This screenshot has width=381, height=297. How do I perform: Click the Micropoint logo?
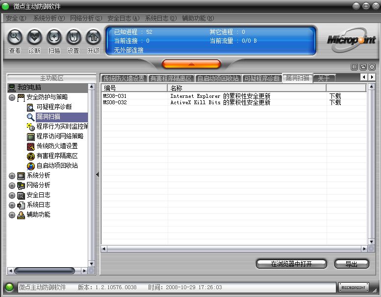[351, 40]
